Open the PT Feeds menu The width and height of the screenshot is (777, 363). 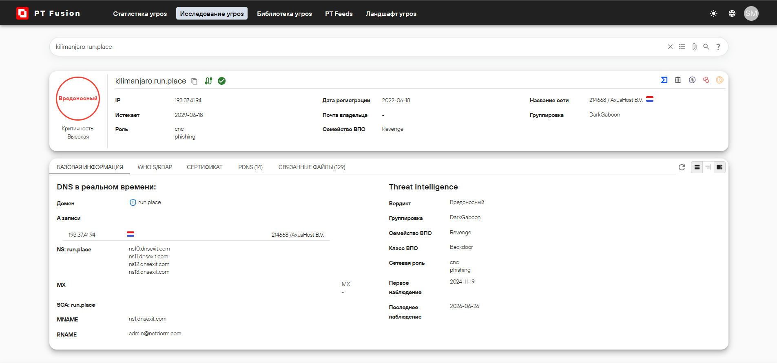[x=339, y=13]
